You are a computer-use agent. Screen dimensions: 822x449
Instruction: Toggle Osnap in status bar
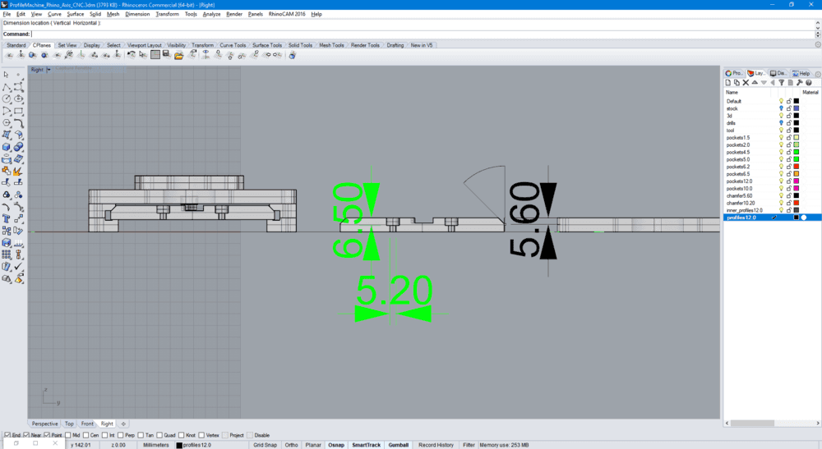coord(336,445)
